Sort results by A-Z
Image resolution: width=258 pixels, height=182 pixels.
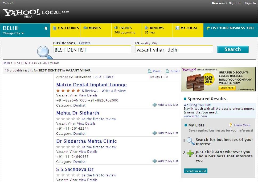(x=98, y=77)
